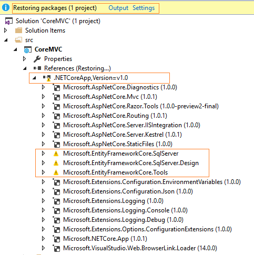The image size is (254, 255).
Task: Click the References node icon
Action: [37, 68]
